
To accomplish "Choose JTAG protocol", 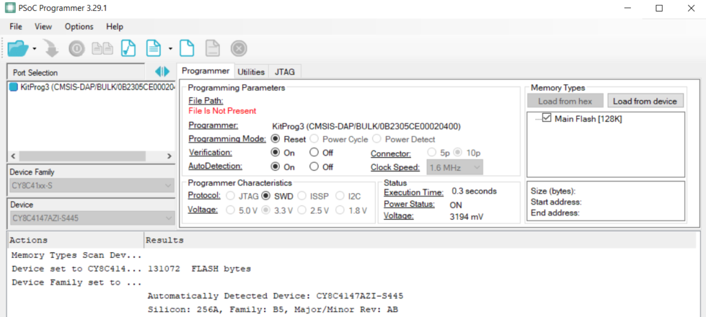I will (x=230, y=196).
